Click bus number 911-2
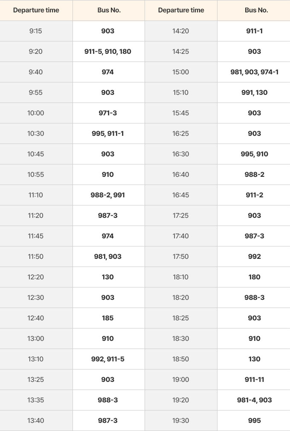290x431 pixels. pos(254,195)
